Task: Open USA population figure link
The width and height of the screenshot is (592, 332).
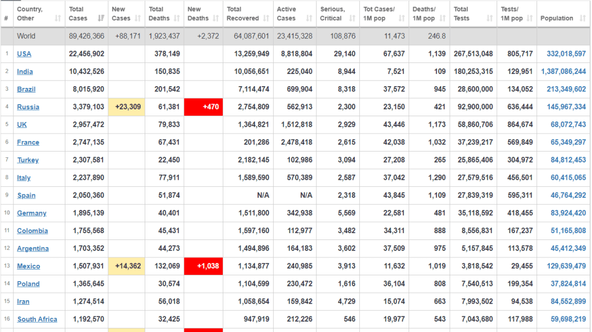Action: coord(565,54)
